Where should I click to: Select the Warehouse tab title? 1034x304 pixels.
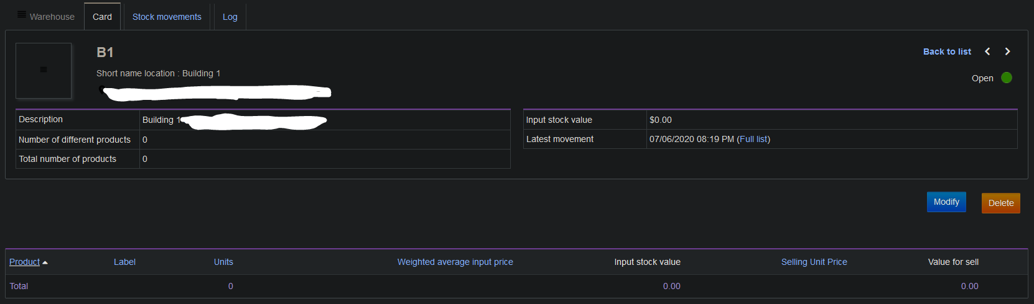pos(52,17)
